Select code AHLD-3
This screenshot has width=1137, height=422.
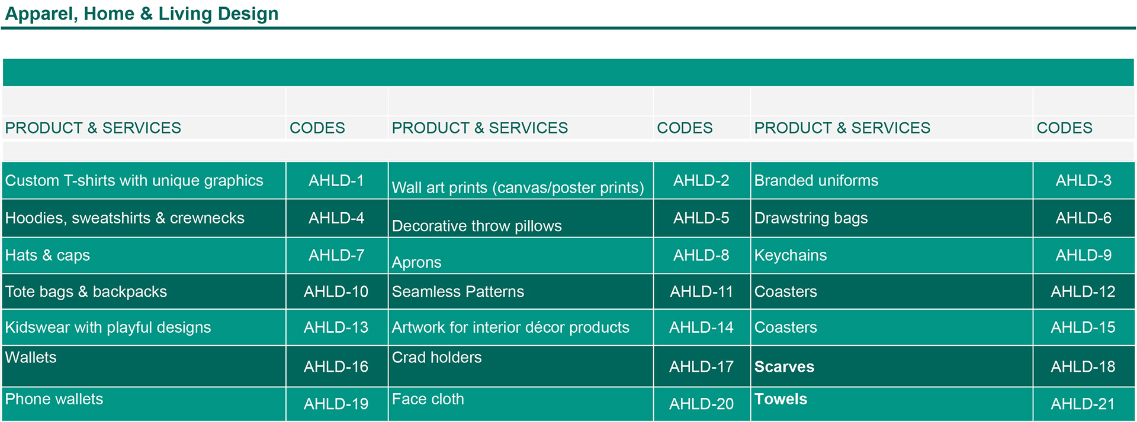click(1083, 181)
